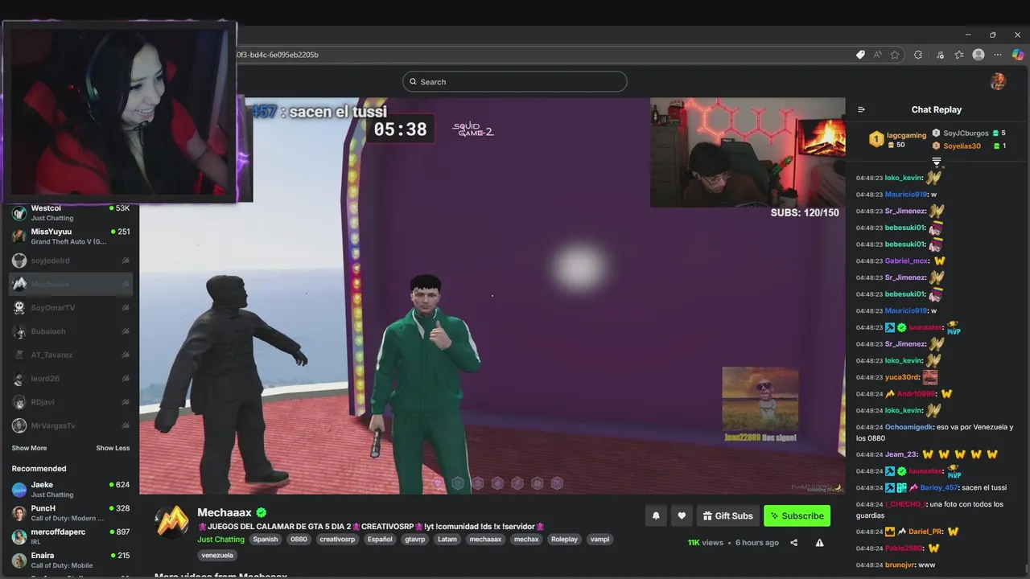1030x579 pixels.
Task: Click the video player to pause
Action: 492,296
